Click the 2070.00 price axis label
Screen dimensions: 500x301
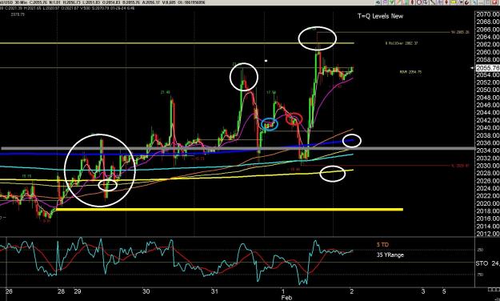[488, 14]
